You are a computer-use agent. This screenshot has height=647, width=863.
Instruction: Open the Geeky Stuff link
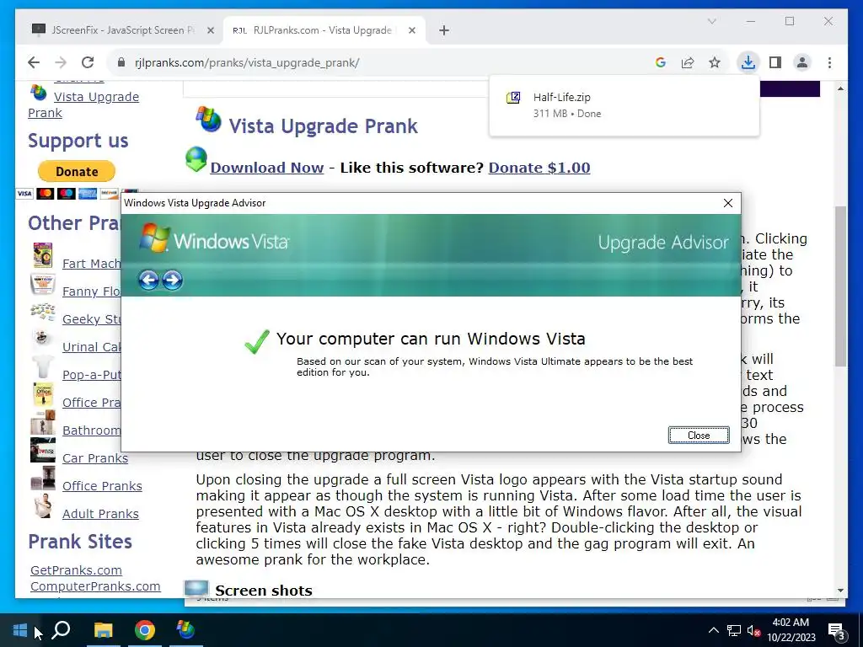coord(91,319)
